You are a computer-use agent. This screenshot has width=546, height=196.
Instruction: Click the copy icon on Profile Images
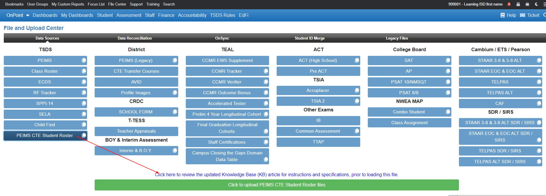click(x=175, y=92)
